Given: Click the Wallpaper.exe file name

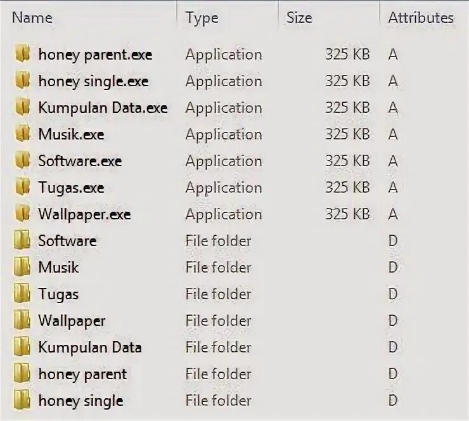Looking at the screenshot, I should point(85,214).
